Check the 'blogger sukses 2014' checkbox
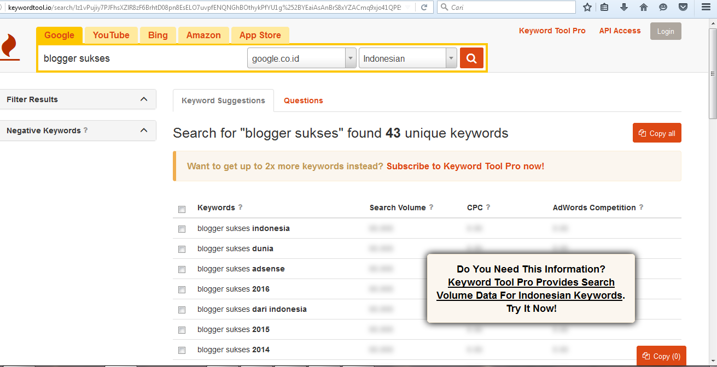The image size is (717, 367). tap(182, 351)
